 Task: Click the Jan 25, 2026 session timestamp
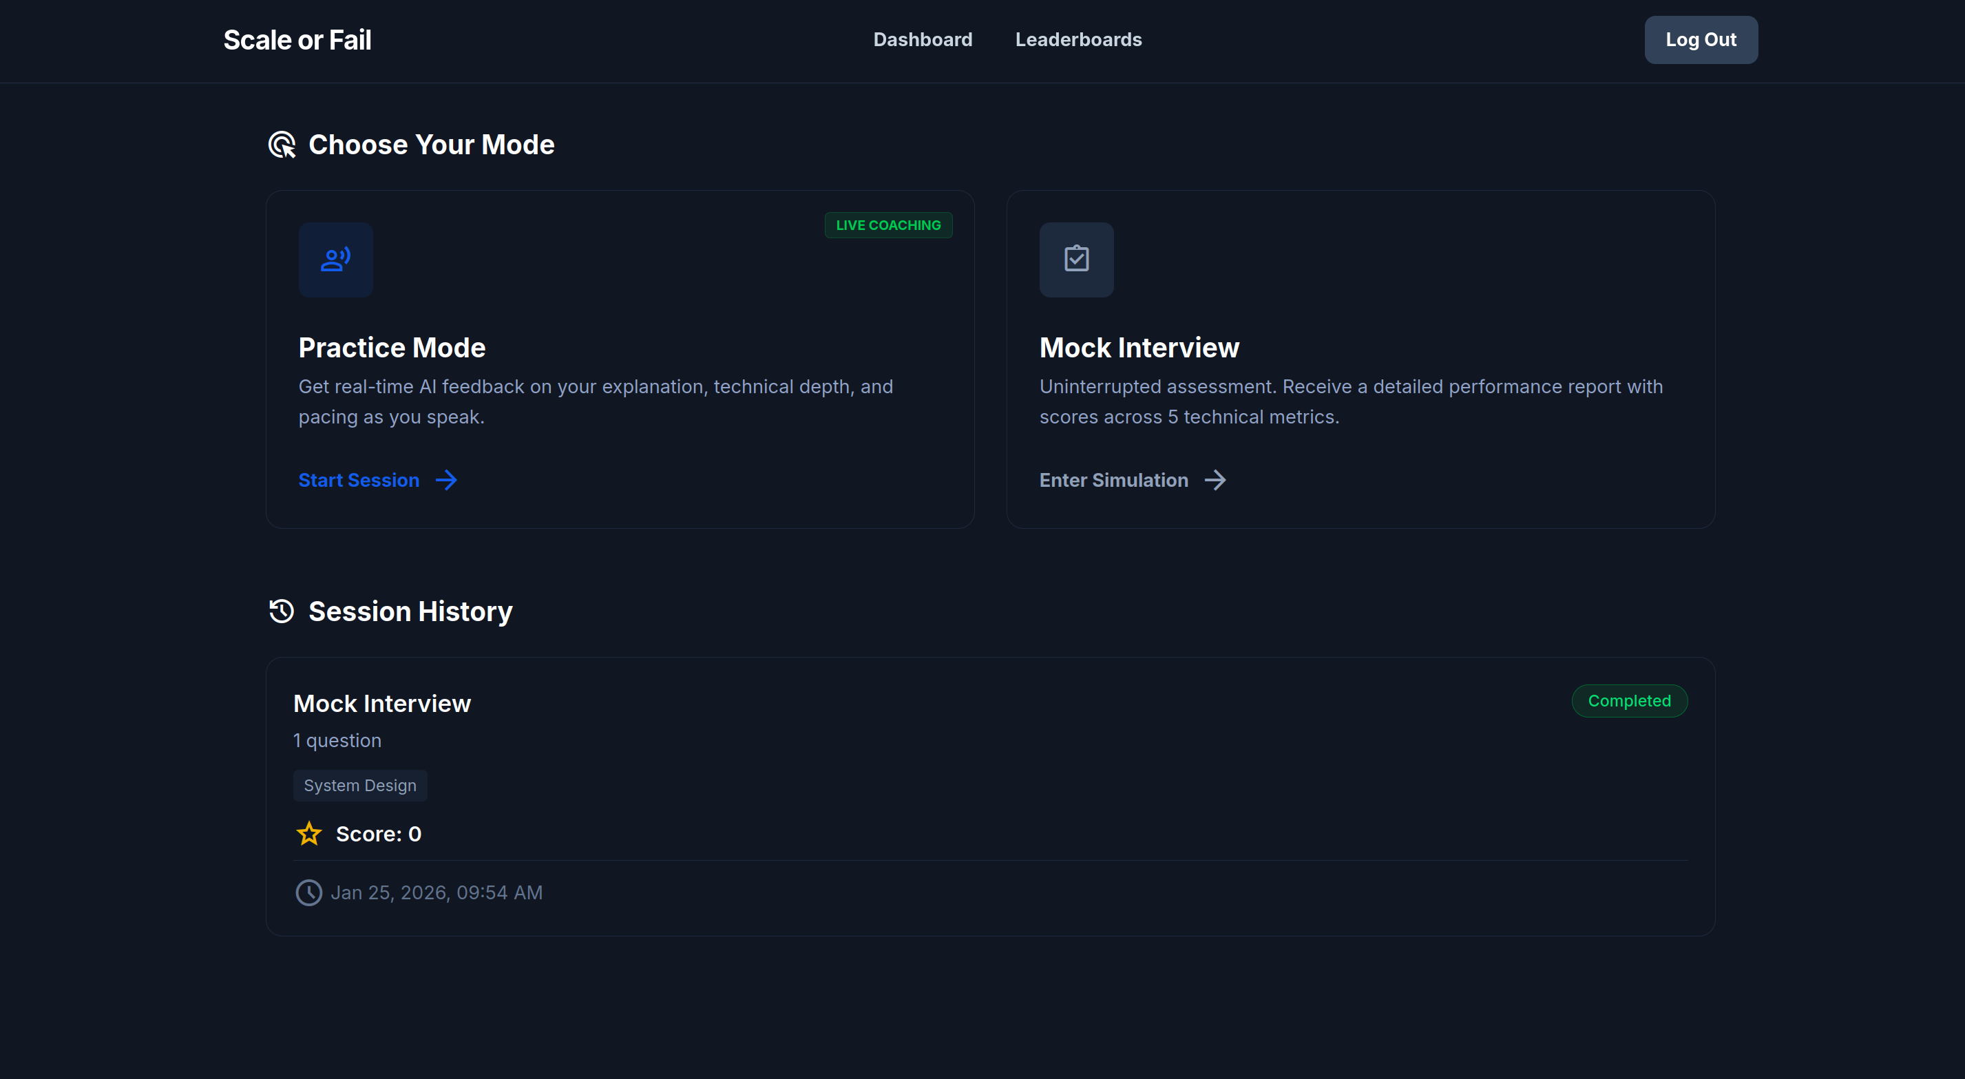[x=437, y=893]
